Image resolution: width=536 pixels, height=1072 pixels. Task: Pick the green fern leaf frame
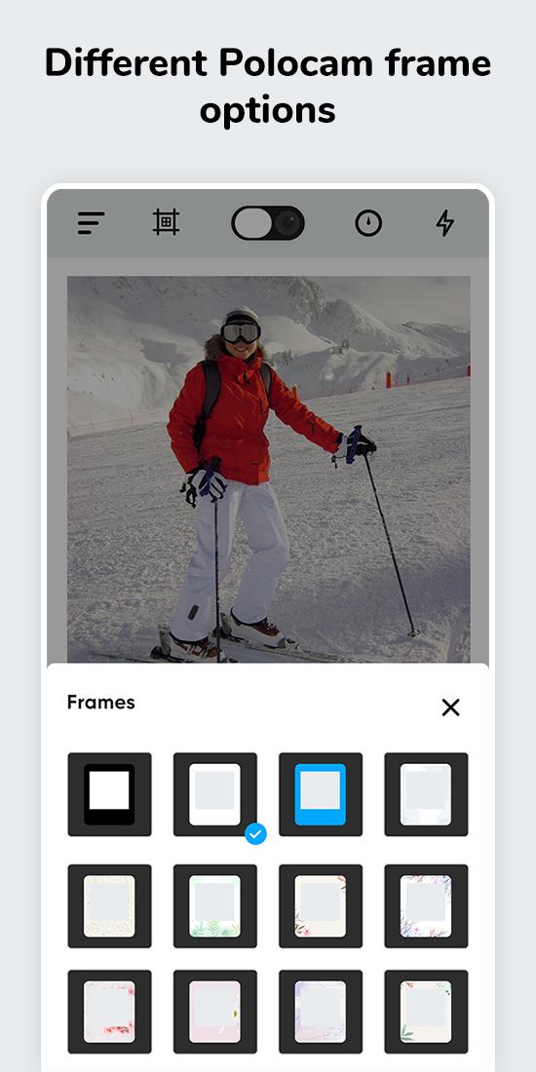[x=214, y=906]
